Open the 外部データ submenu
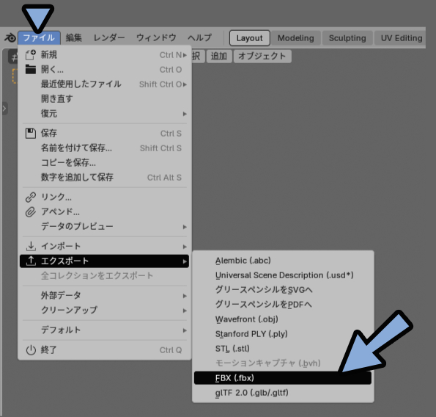The width and height of the screenshot is (436, 417). pyautogui.click(x=105, y=296)
